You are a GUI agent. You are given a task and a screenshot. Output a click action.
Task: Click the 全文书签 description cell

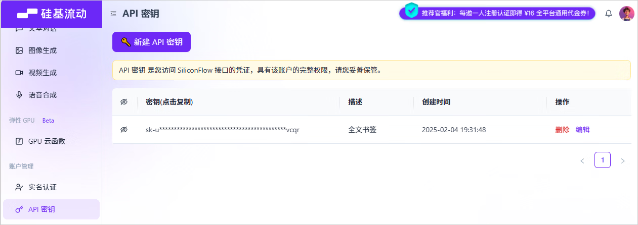click(362, 130)
